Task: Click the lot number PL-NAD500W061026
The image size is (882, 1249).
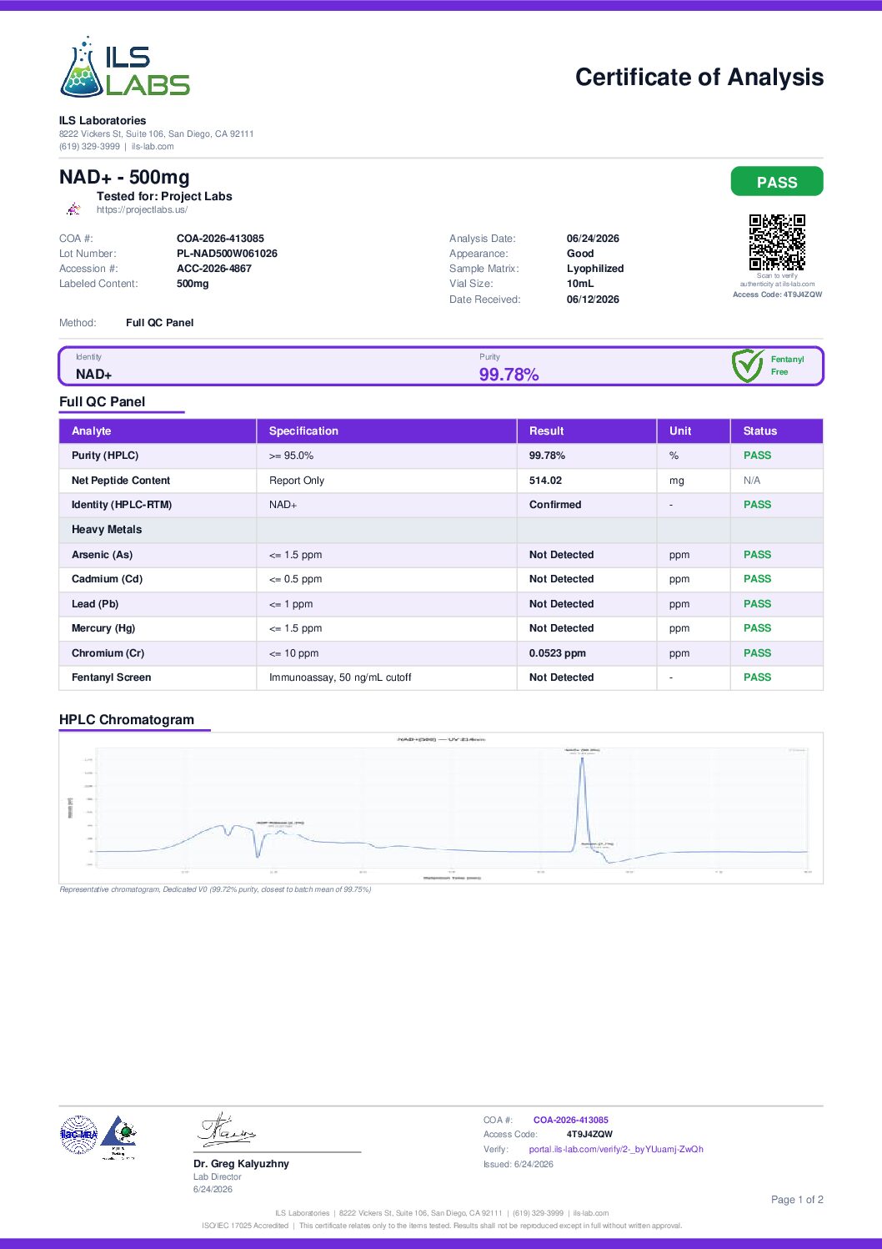Action: pos(227,254)
